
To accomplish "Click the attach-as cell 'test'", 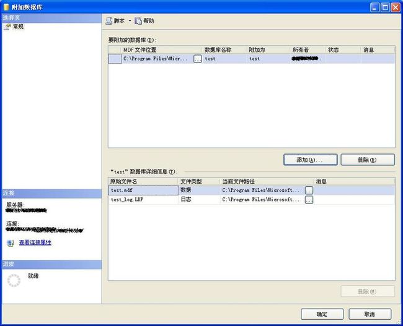I will [x=268, y=59].
